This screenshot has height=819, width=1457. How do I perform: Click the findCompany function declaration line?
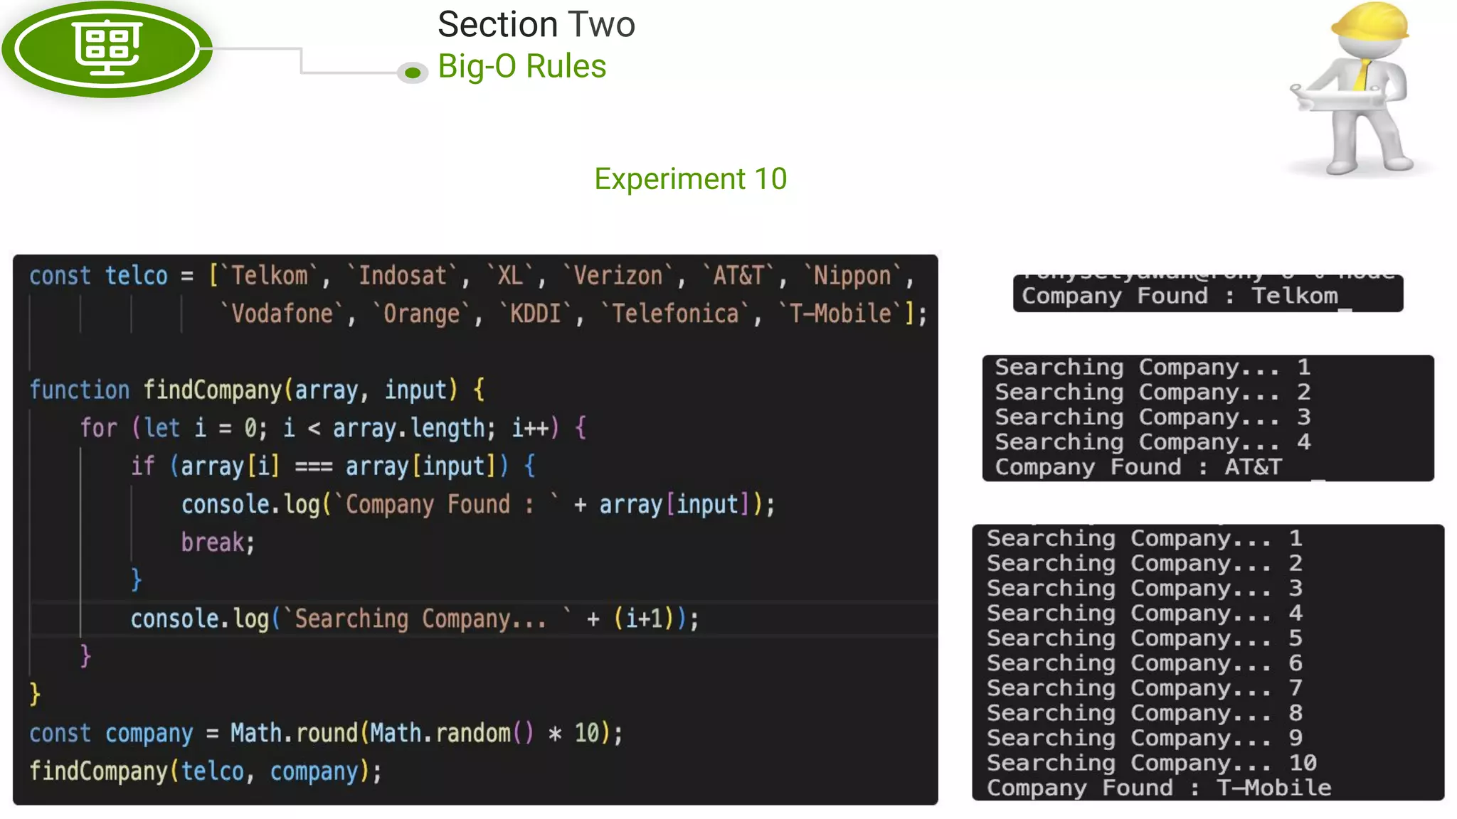coord(256,390)
